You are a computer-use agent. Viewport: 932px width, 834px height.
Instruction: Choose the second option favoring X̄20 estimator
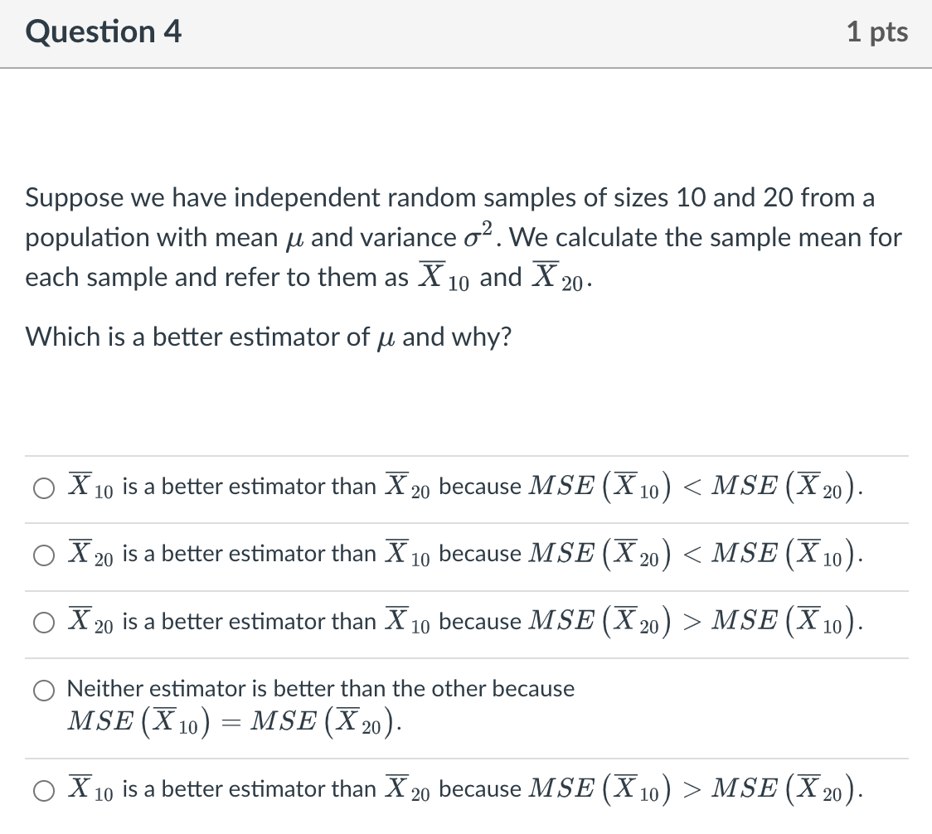(x=42, y=555)
